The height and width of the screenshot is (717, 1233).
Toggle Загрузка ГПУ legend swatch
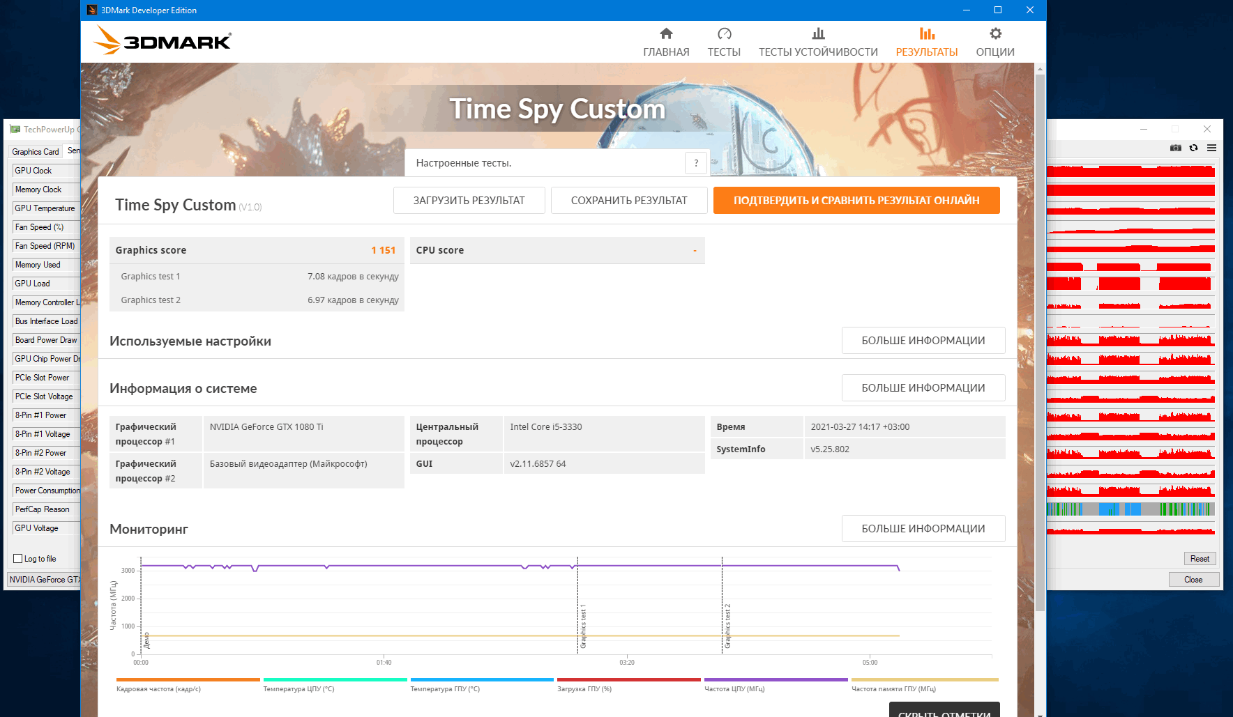(x=629, y=679)
